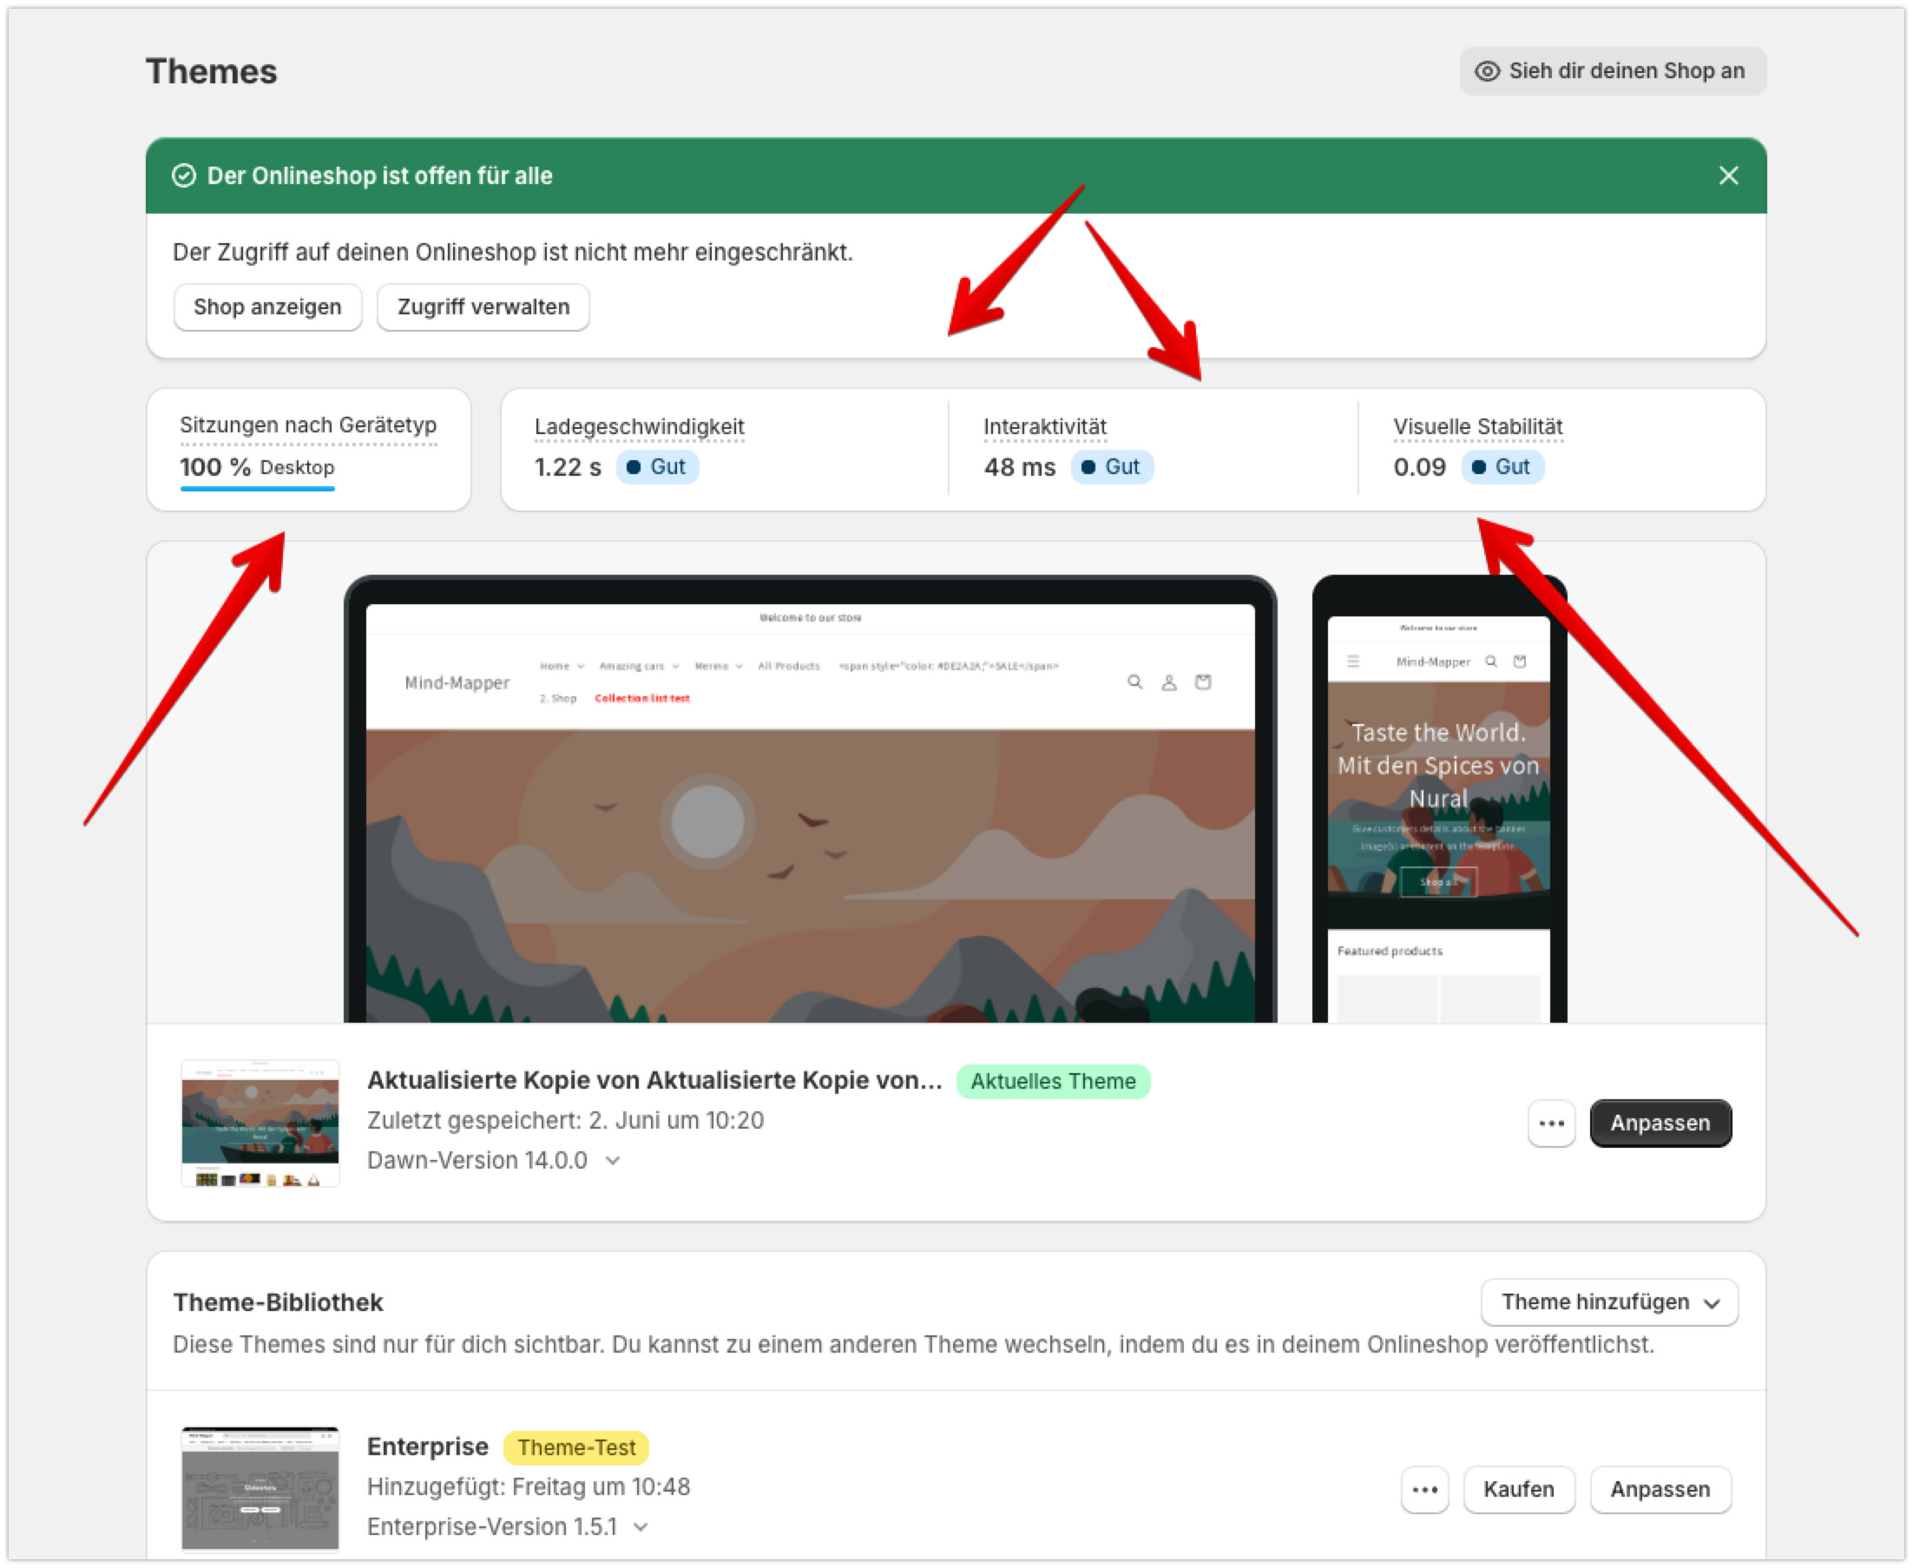Screen dimensions: 1913x1568
Task: Click hamburger menu icon in mobile preview
Action: [1352, 662]
